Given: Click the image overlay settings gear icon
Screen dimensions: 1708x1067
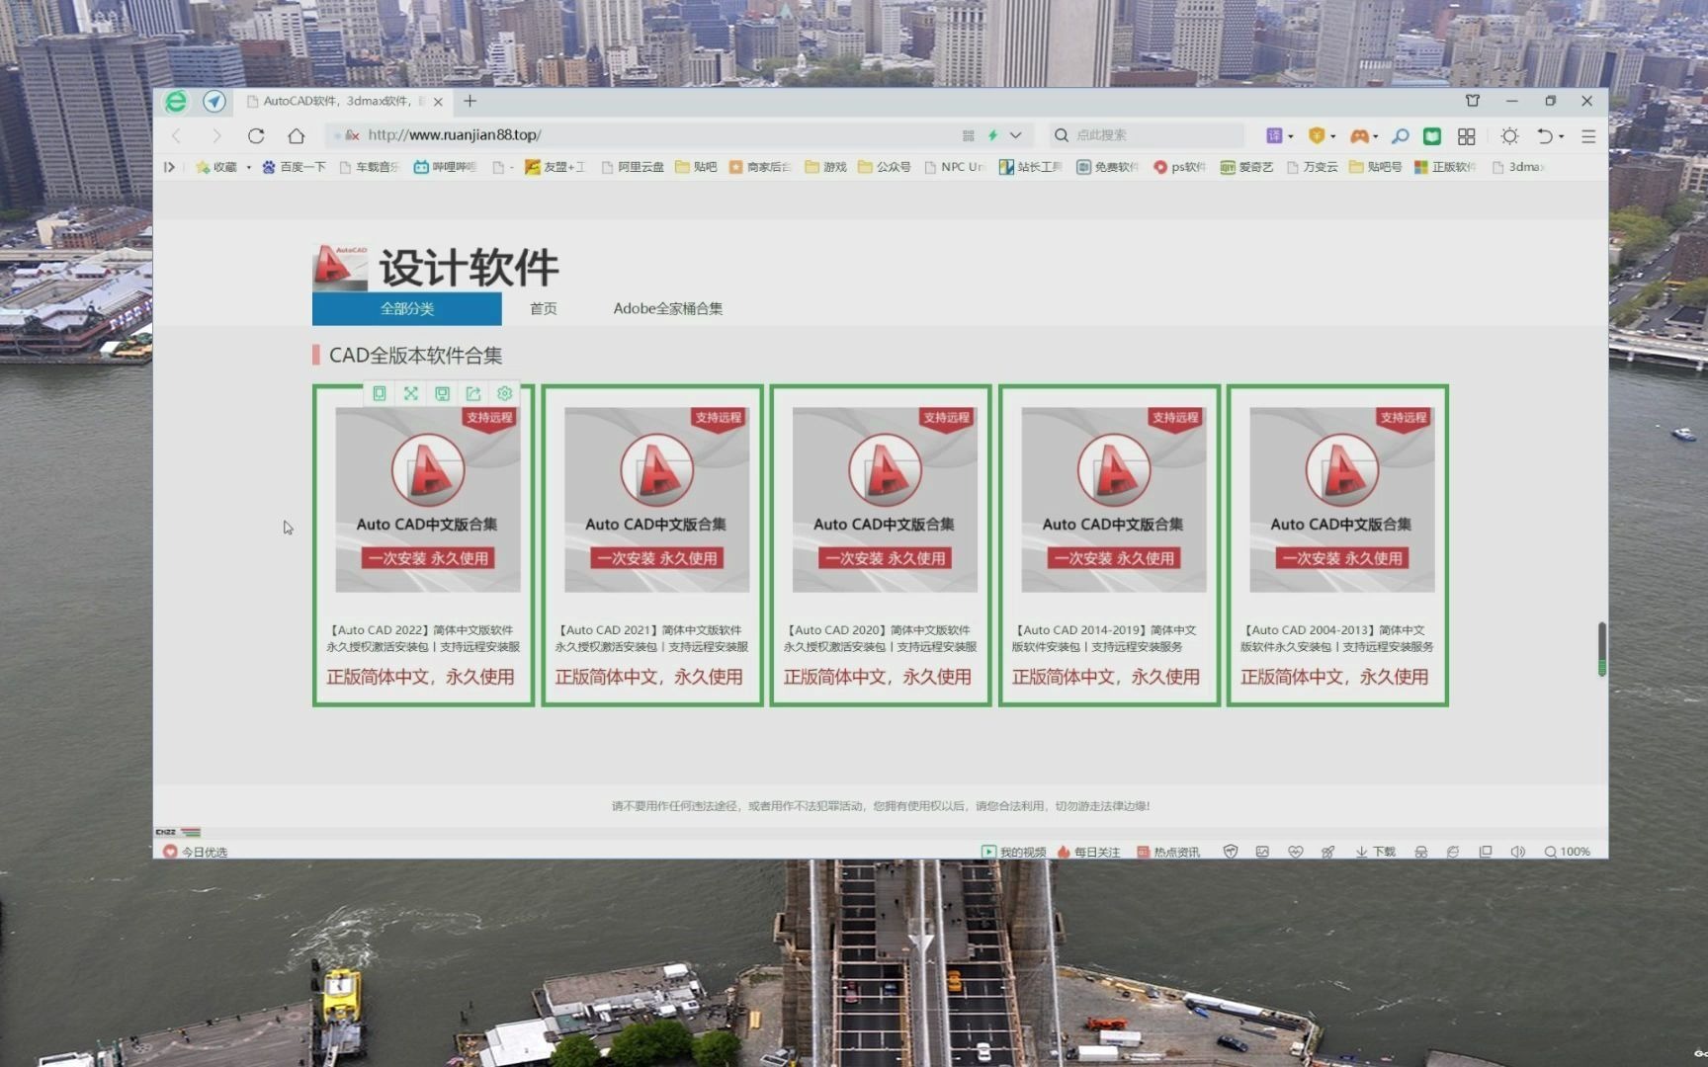Looking at the screenshot, I should click(505, 393).
